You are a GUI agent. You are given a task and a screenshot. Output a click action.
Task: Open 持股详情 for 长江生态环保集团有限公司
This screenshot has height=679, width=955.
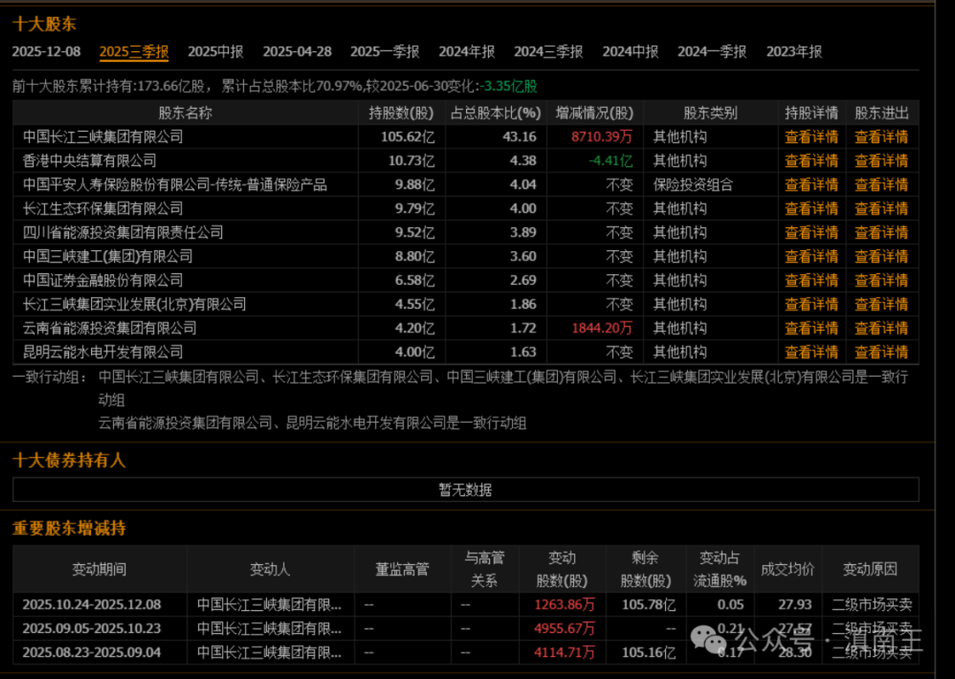[811, 209]
